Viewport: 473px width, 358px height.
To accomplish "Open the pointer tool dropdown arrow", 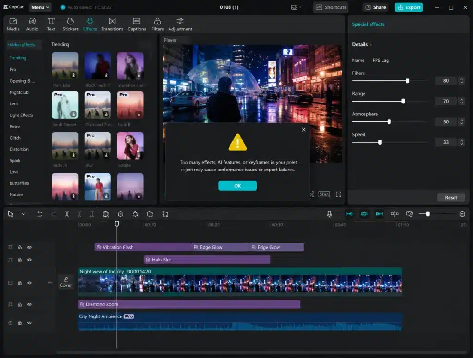I will pos(23,214).
